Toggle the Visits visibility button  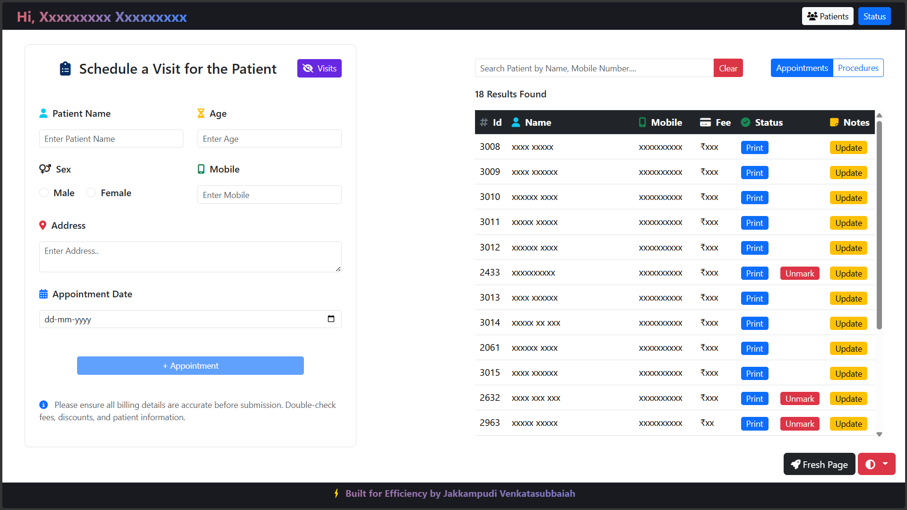[319, 69]
